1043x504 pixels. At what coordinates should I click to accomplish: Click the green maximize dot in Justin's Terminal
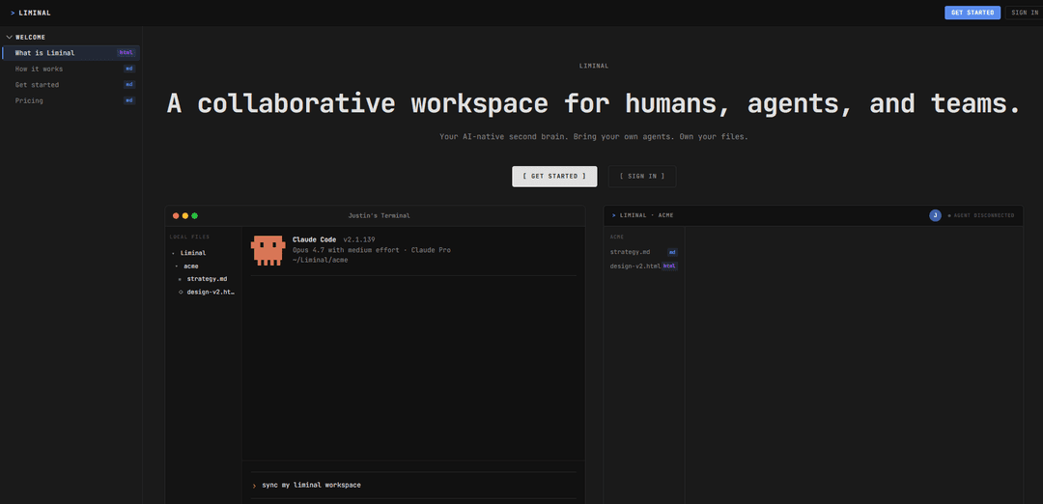point(194,215)
